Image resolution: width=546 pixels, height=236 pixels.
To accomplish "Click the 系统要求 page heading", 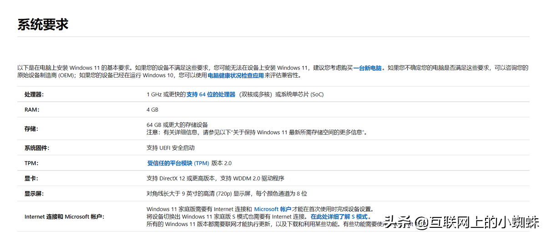I will pos(43,25).
